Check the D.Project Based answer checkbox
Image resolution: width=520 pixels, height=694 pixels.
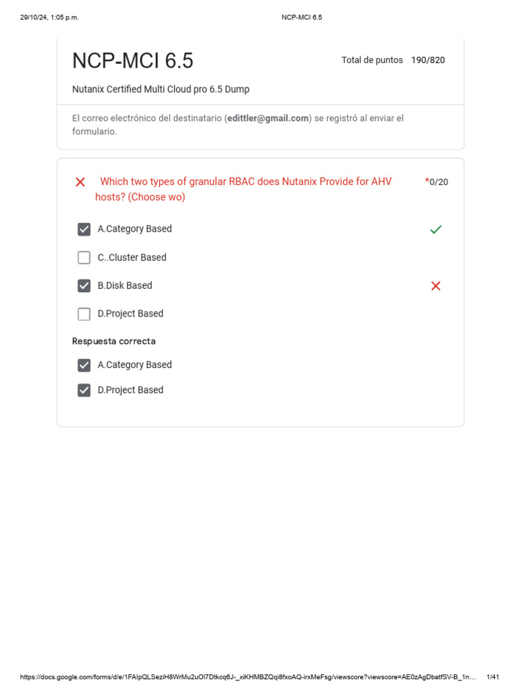84,314
